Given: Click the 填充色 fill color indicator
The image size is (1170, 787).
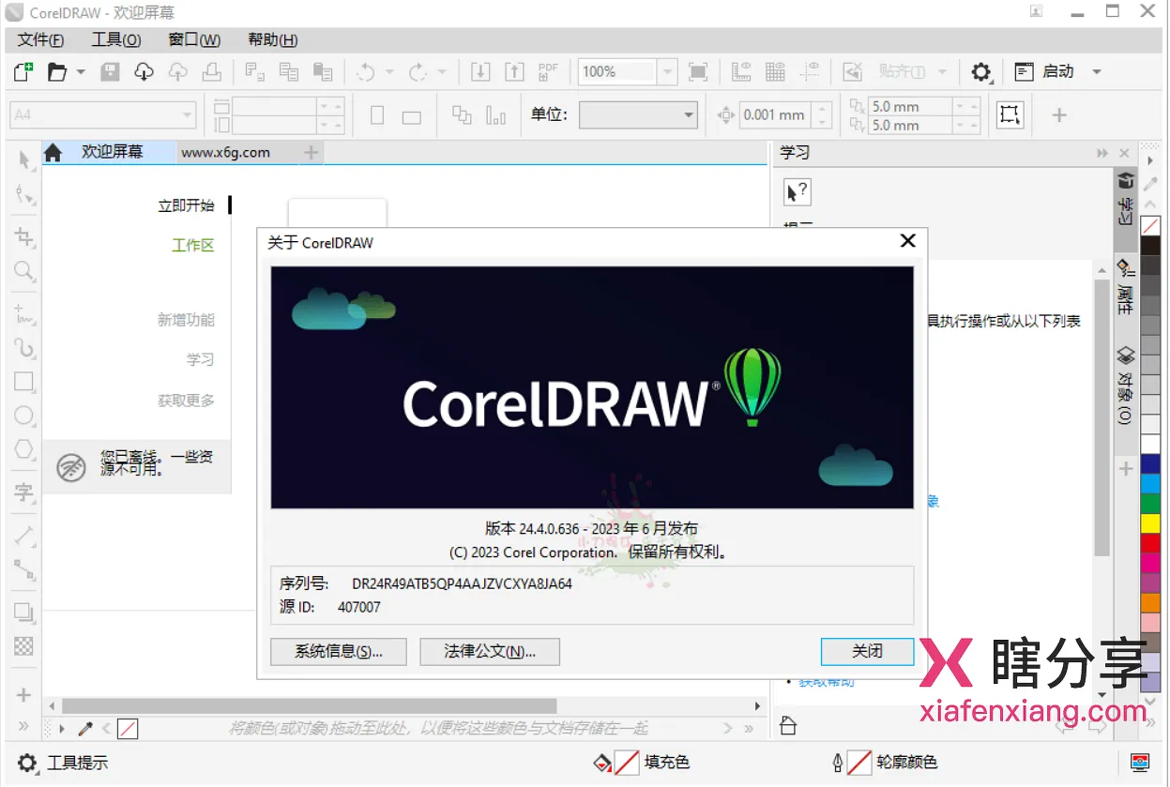Looking at the screenshot, I should pos(626,763).
